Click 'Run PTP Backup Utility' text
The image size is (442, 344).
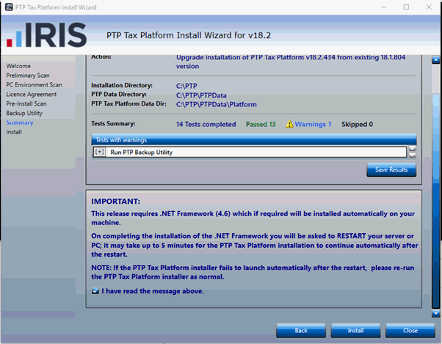coord(141,152)
